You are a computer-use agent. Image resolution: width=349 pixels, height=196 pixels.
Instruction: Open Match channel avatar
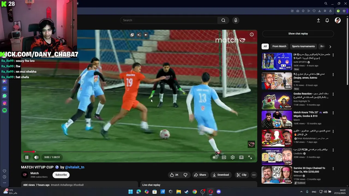[25, 175]
